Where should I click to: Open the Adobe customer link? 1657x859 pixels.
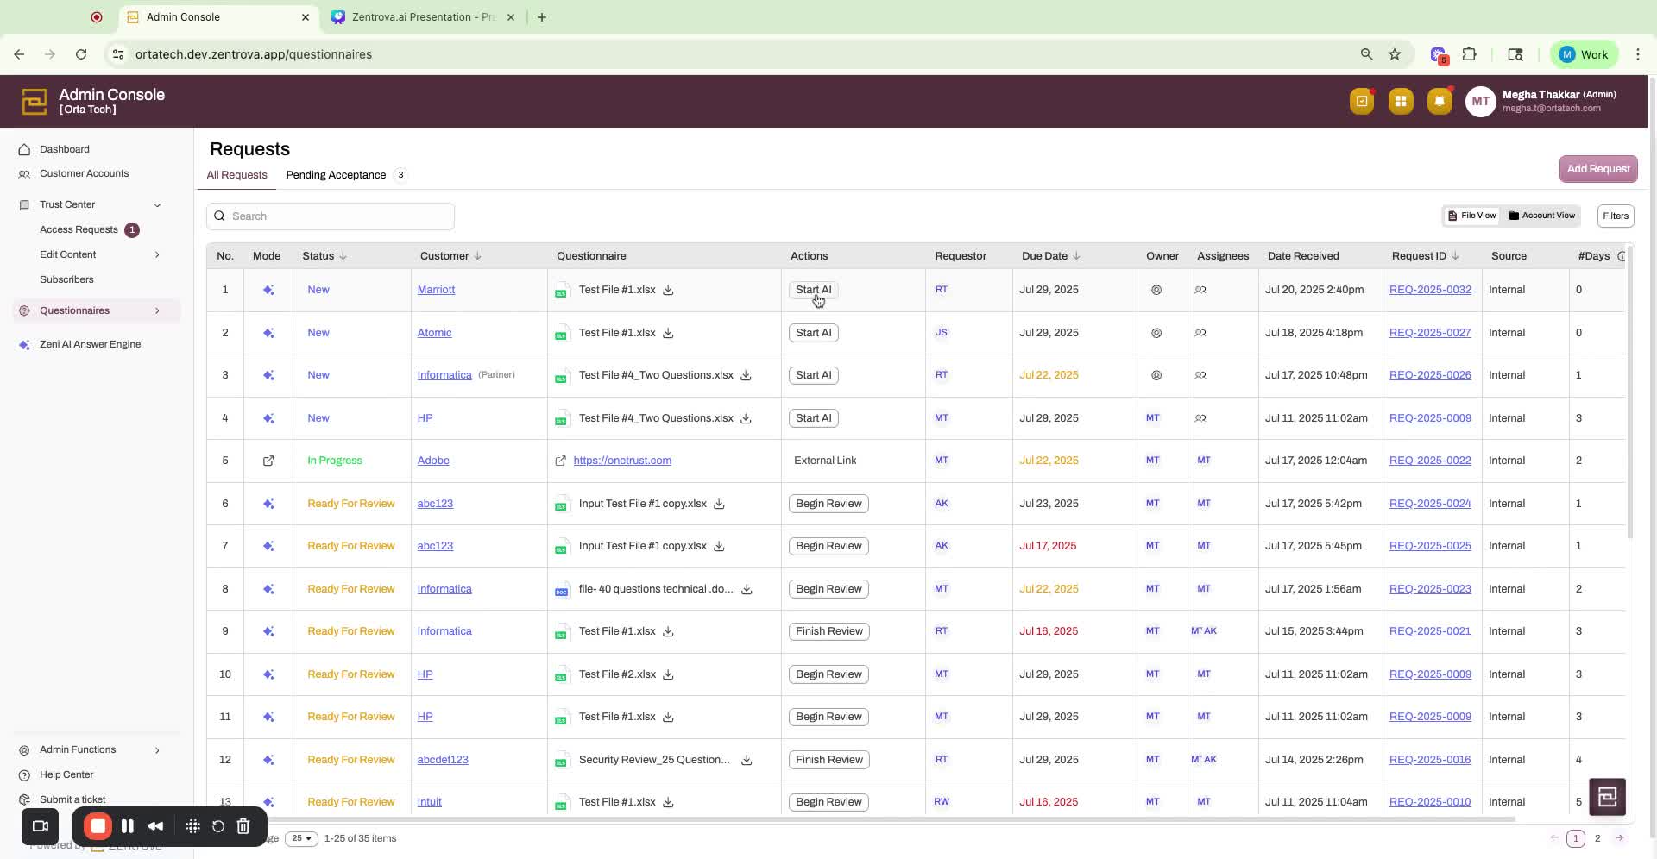[x=433, y=461]
